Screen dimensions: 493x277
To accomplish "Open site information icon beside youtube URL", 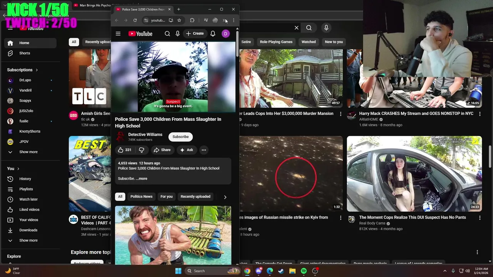I will (146, 20).
